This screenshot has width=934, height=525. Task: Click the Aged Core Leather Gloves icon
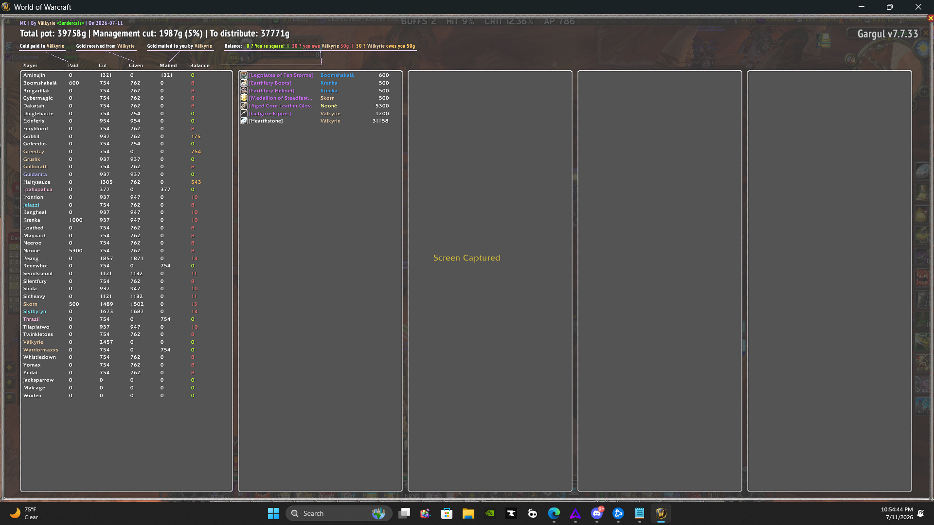[244, 106]
